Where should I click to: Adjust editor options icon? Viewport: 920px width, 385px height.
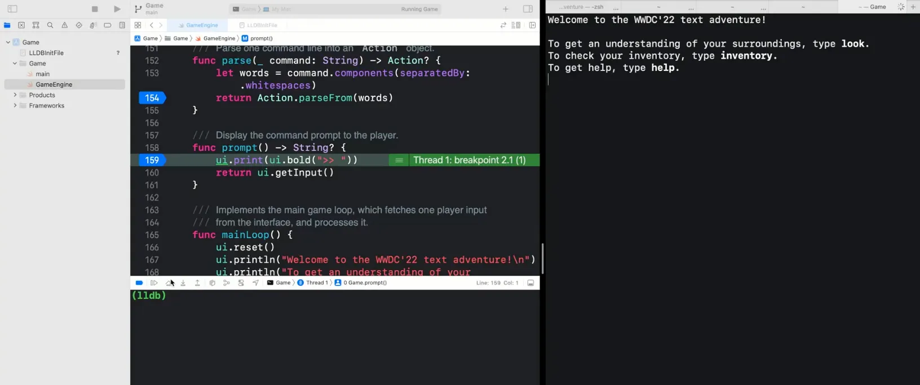[516, 25]
